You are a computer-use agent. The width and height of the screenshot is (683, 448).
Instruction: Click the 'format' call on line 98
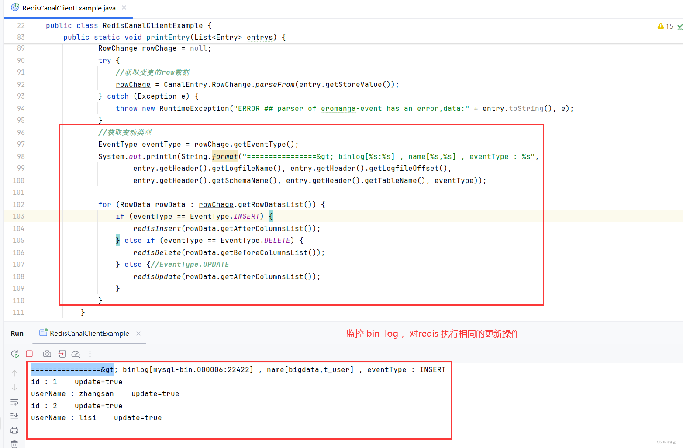click(x=225, y=156)
